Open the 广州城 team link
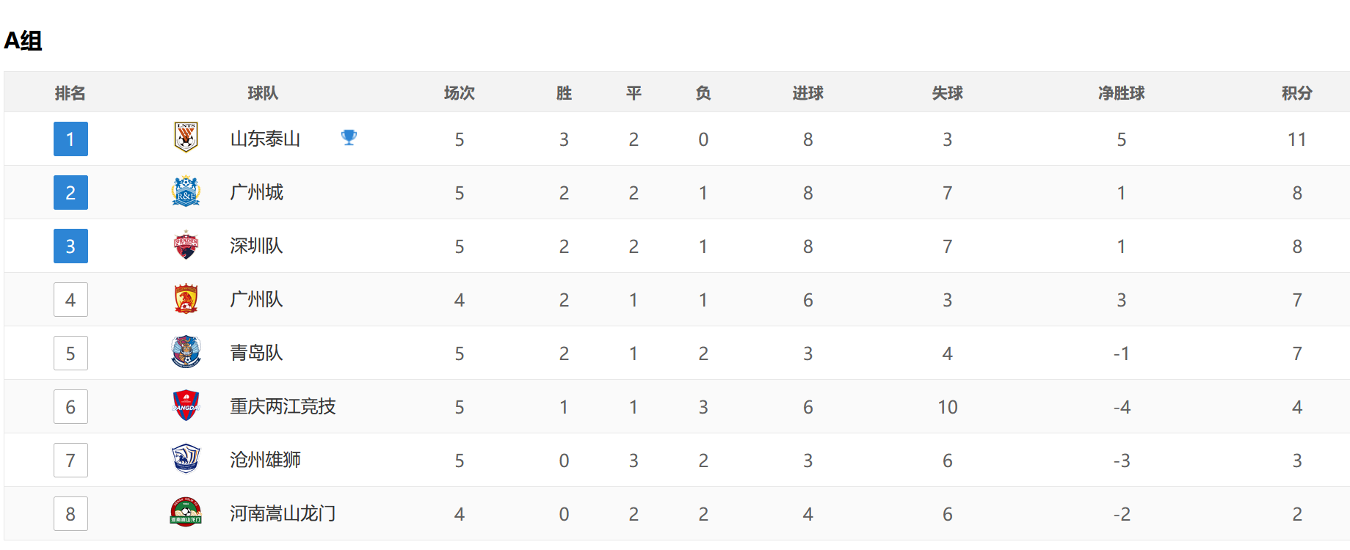 256,193
